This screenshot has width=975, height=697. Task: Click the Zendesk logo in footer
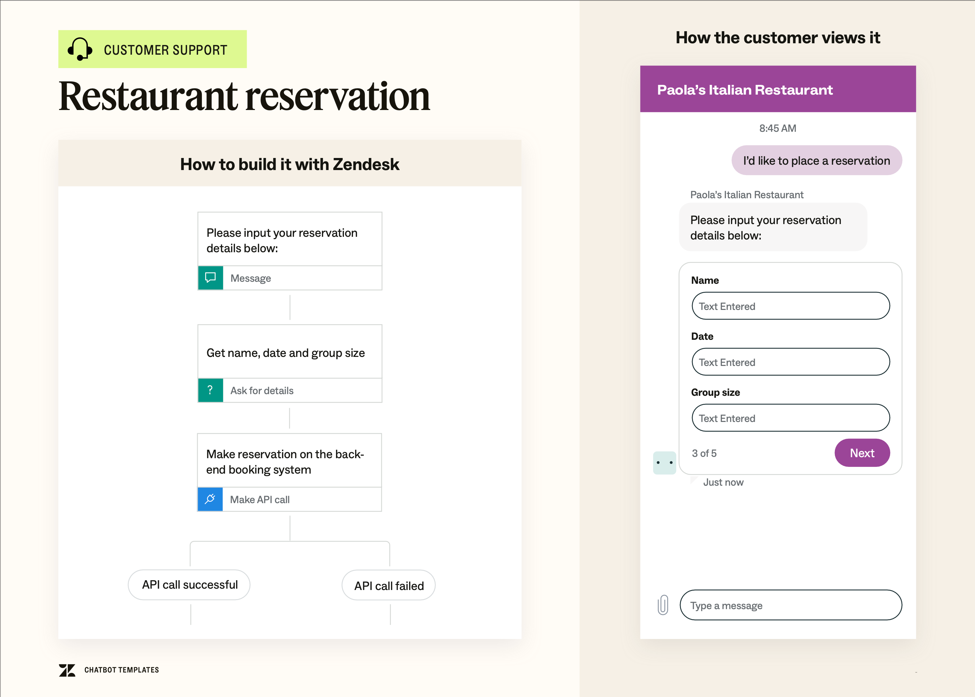pos(67,670)
